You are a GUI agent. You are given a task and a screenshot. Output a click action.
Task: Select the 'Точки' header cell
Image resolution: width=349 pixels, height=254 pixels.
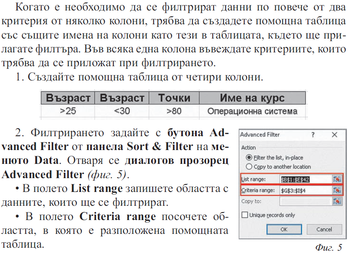(174, 98)
